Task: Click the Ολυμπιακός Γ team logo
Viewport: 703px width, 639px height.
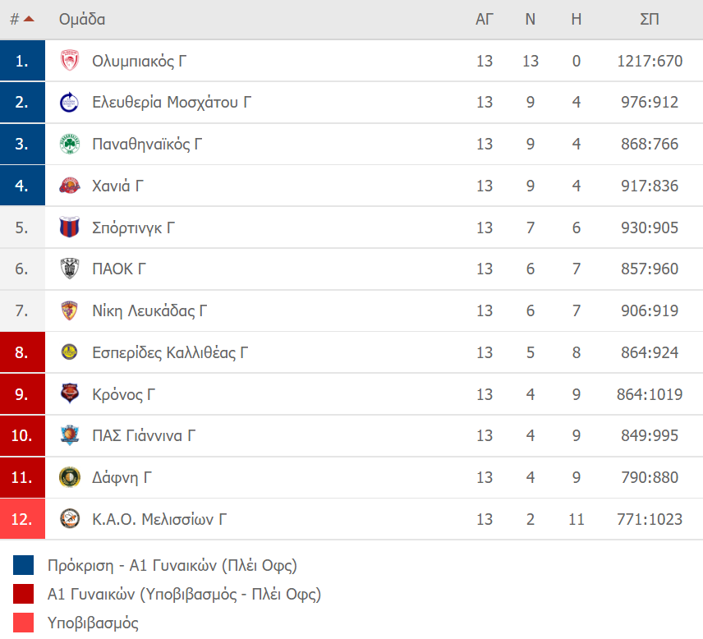Action: pyautogui.click(x=70, y=61)
